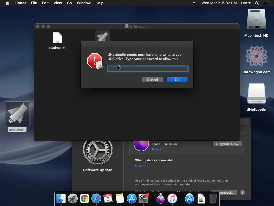Click the macOS Monterey upgrade icon
274x206 pixels.
pyautogui.click(x=141, y=146)
